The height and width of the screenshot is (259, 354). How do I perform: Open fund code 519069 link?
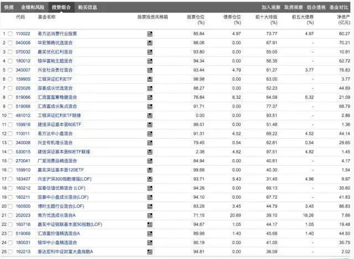point(23,234)
